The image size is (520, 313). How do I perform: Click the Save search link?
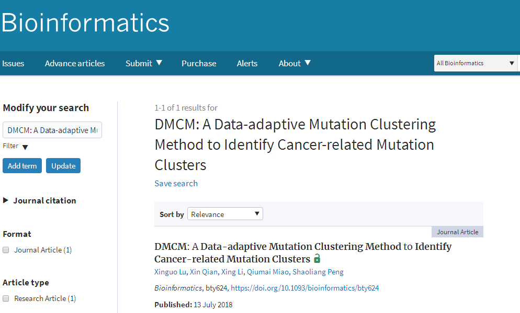(x=176, y=183)
